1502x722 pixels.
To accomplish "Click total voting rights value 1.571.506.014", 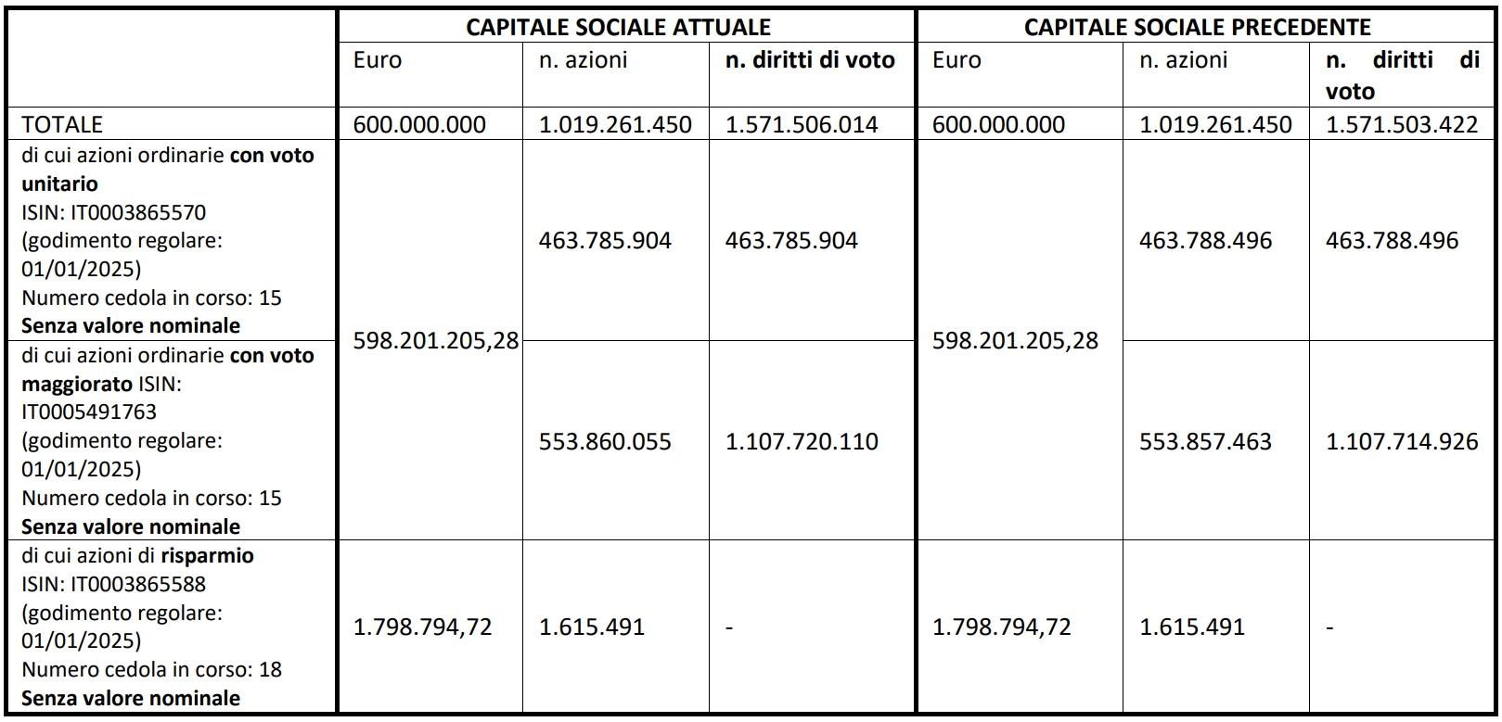I will (x=802, y=124).
